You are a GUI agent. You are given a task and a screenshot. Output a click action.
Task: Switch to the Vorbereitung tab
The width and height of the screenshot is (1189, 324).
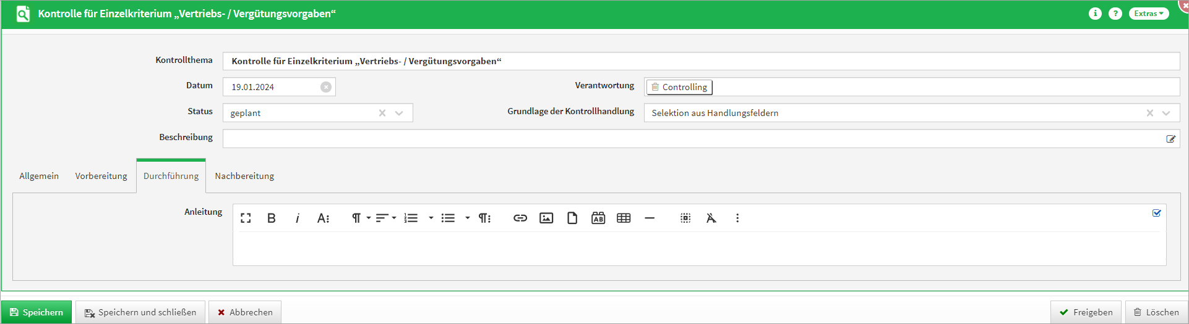[101, 176]
